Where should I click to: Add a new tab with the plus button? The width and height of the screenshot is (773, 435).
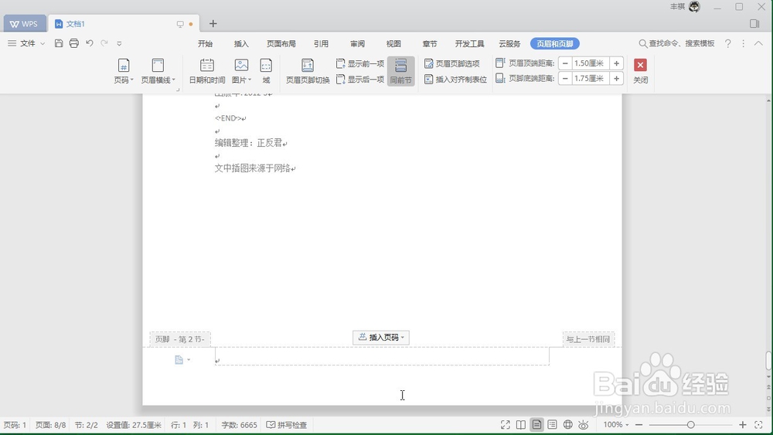[213, 24]
